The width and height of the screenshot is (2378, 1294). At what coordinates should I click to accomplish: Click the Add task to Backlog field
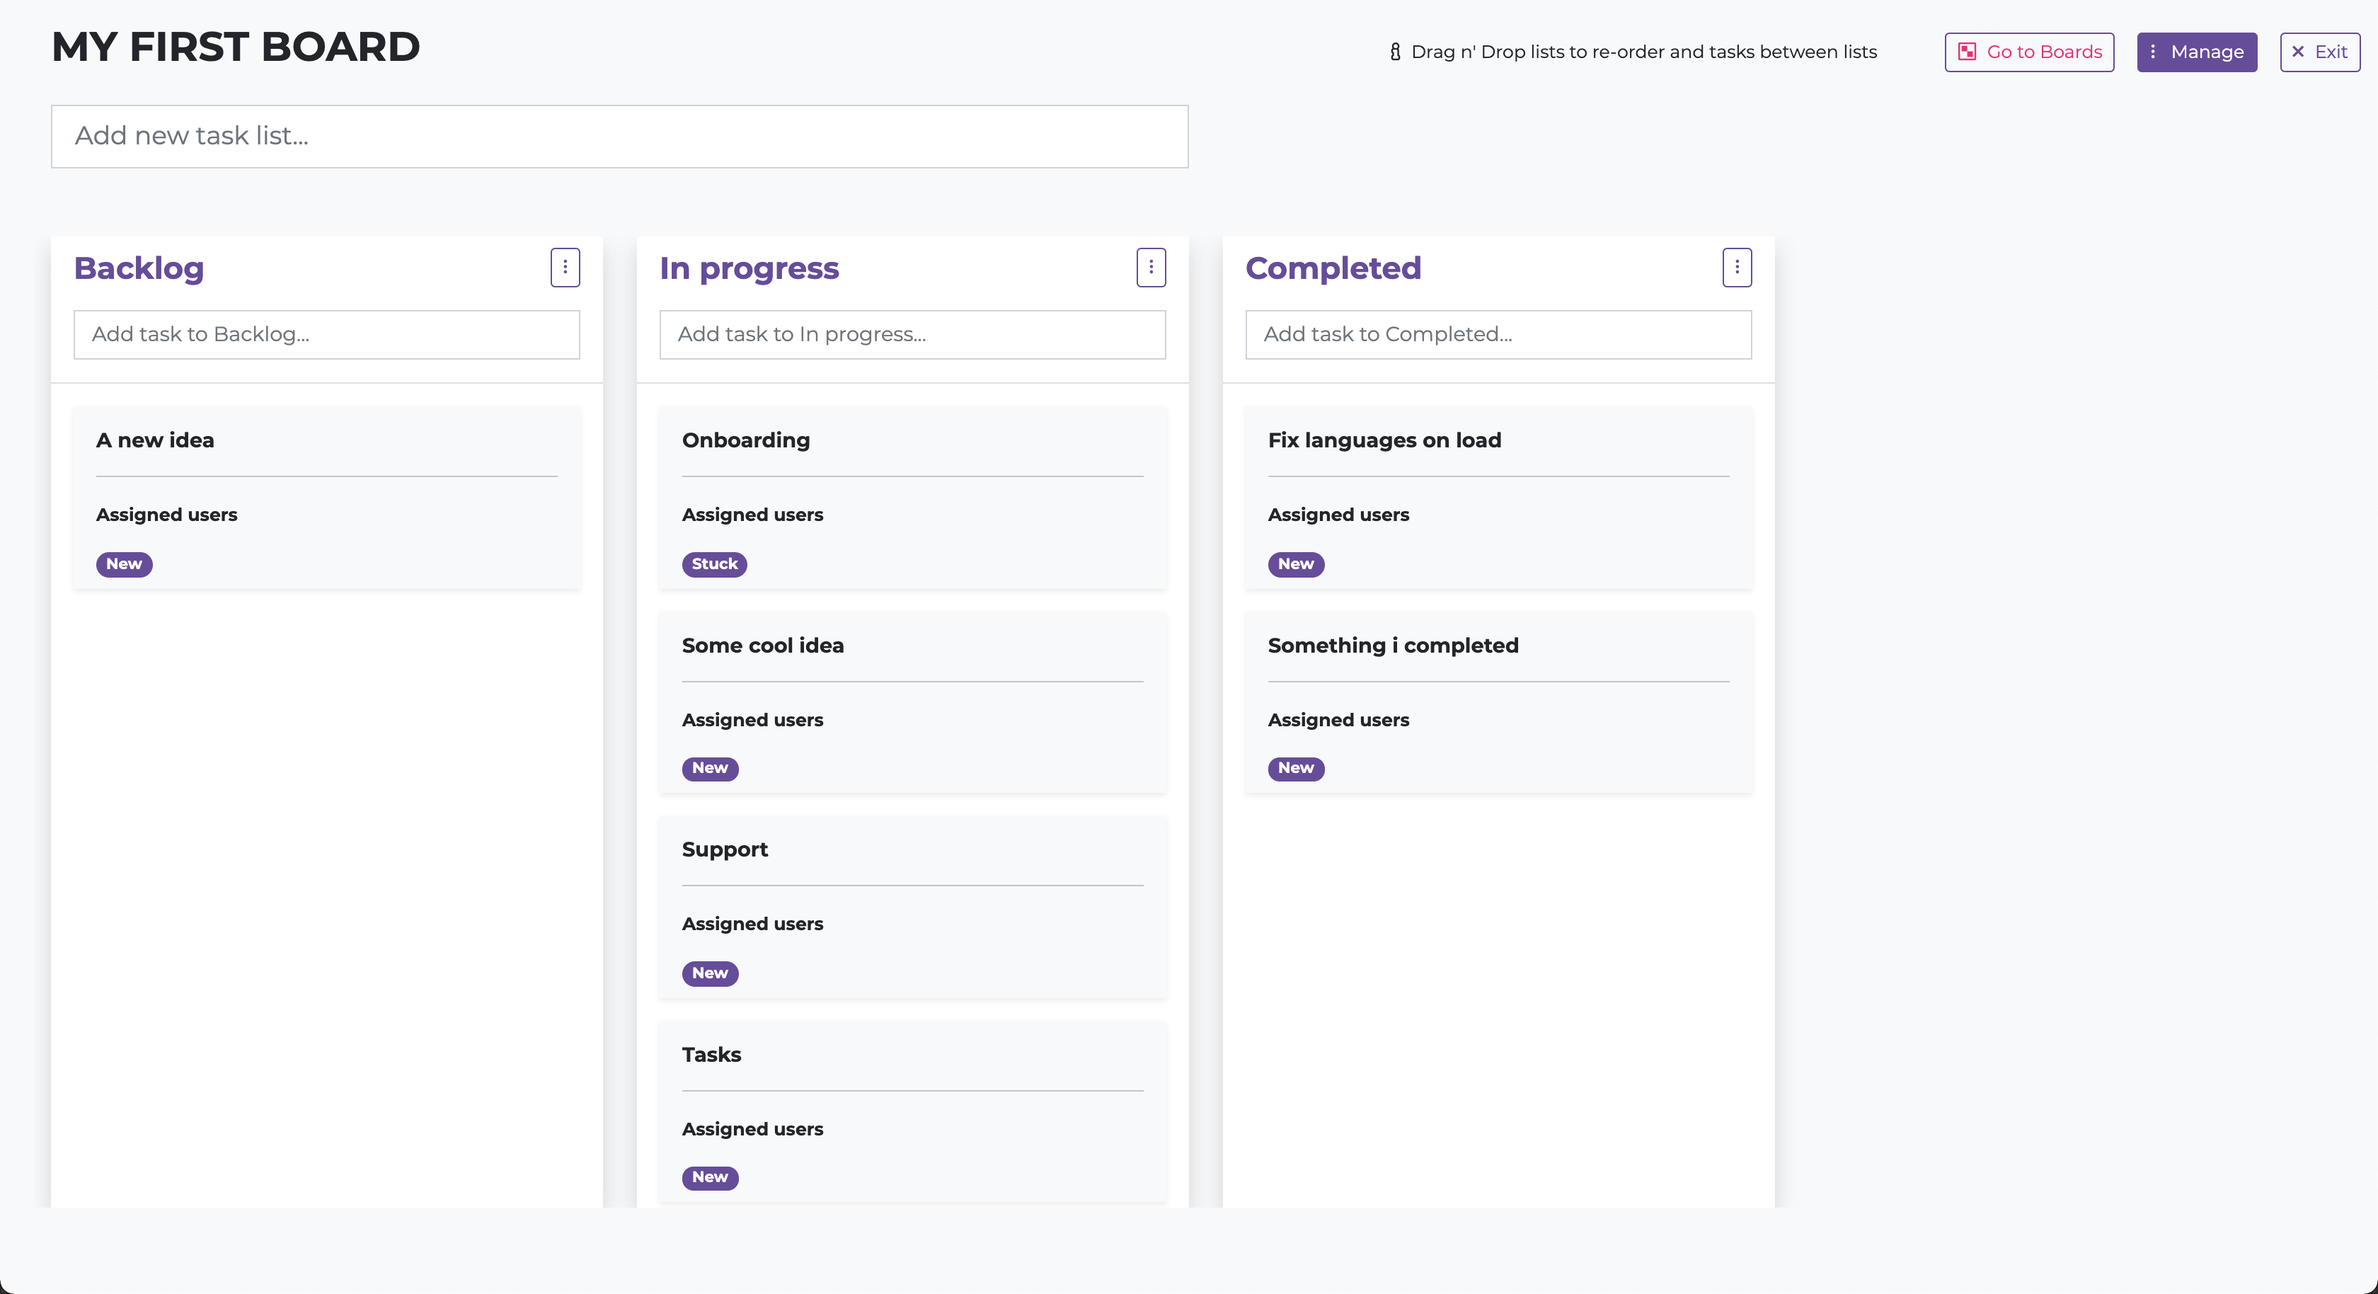(326, 334)
